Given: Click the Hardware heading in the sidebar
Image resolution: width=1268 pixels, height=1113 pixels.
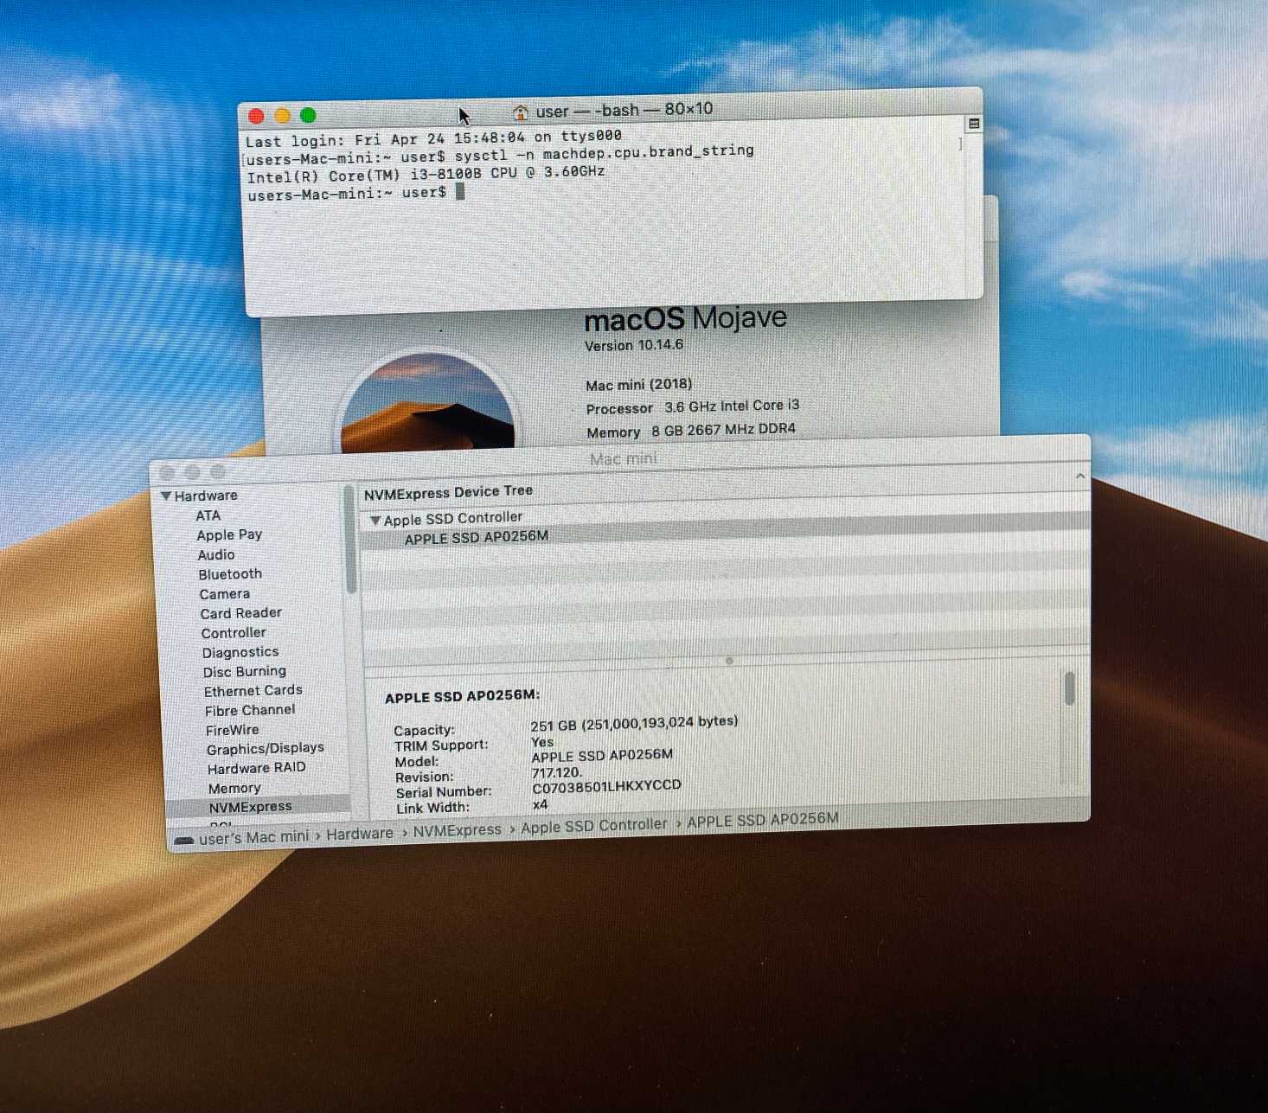Looking at the screenshot, I should click(206, 496).
